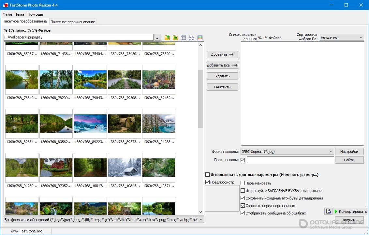
Task: Switch to simple list view icon
Action: pos(192,37)
